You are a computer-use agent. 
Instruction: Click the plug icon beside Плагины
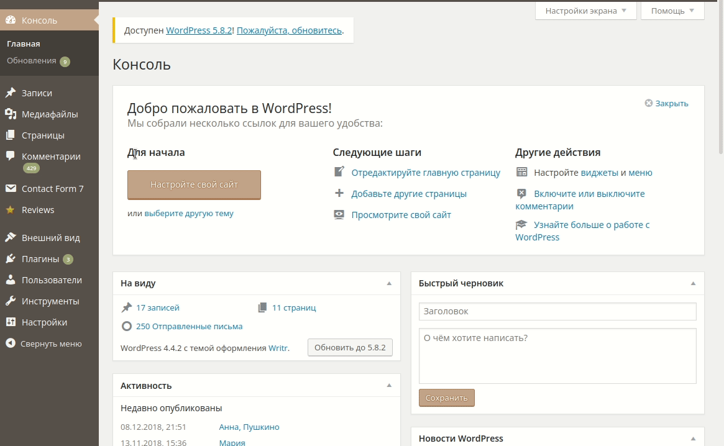point(11,259)
